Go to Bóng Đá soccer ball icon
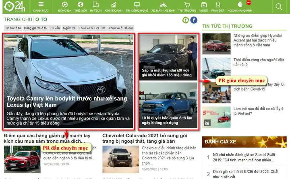The height and width of the screenshot is (179, 290). 64,4
